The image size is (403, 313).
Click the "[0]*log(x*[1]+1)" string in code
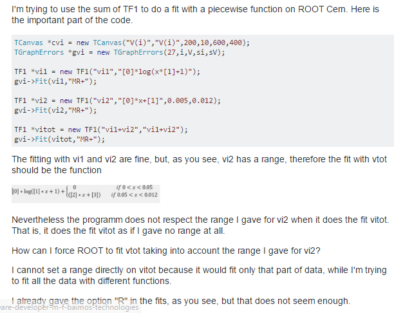click(x=155, y=71)
